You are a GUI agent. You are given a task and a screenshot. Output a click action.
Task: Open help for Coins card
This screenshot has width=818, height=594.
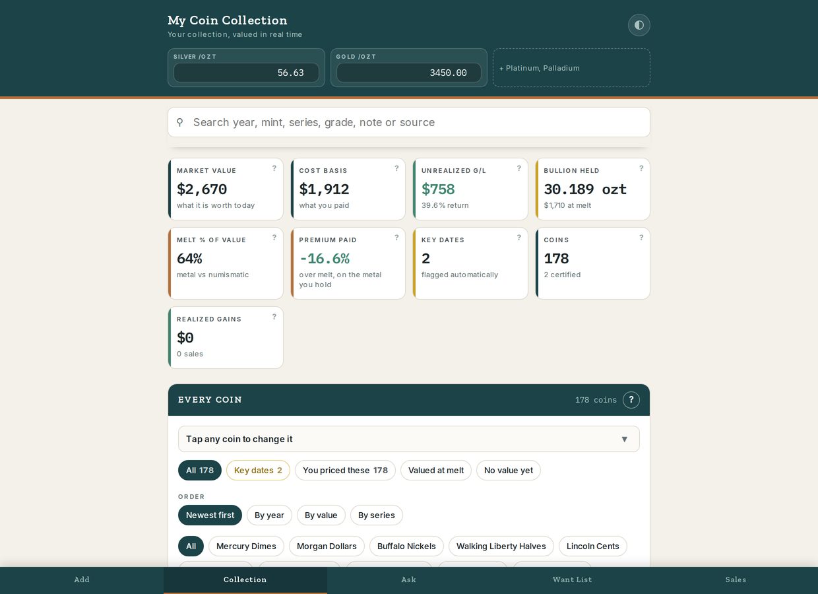641,238
